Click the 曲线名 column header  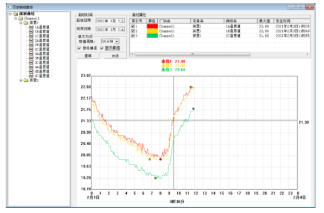(x=241, y=21)
